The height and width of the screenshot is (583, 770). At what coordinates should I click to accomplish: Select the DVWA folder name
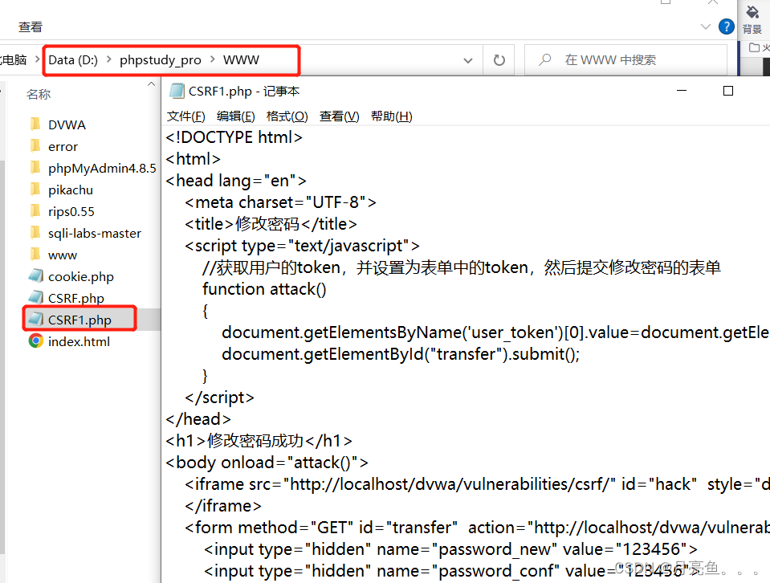[x=67, y=124]
